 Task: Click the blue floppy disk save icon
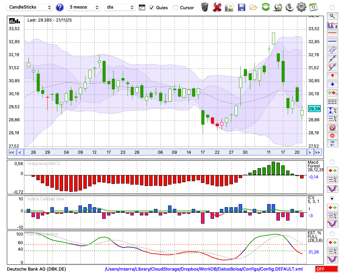pyautogui.click(x=241, y=7)
